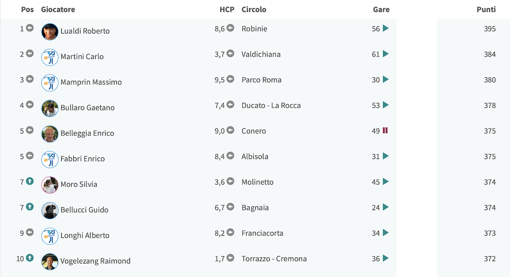Open Fabbri Enrico's player profile link

click(82, 159)
